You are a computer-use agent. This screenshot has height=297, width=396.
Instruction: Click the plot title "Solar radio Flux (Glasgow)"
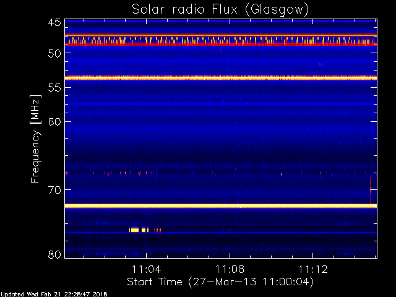pos(220,10)
